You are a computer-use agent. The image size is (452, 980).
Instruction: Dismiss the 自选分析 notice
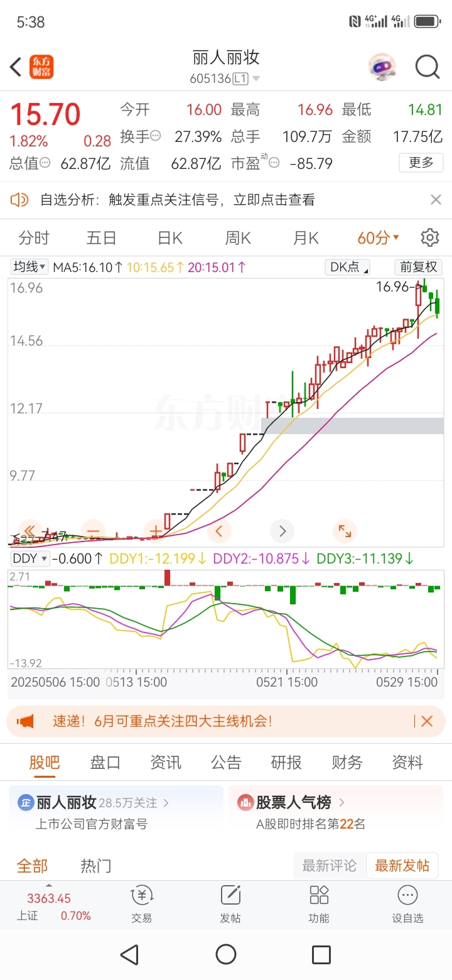(436, 200)
